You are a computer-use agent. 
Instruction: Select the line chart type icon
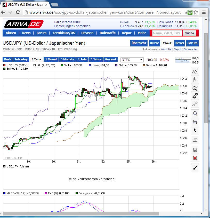(195, 72)
